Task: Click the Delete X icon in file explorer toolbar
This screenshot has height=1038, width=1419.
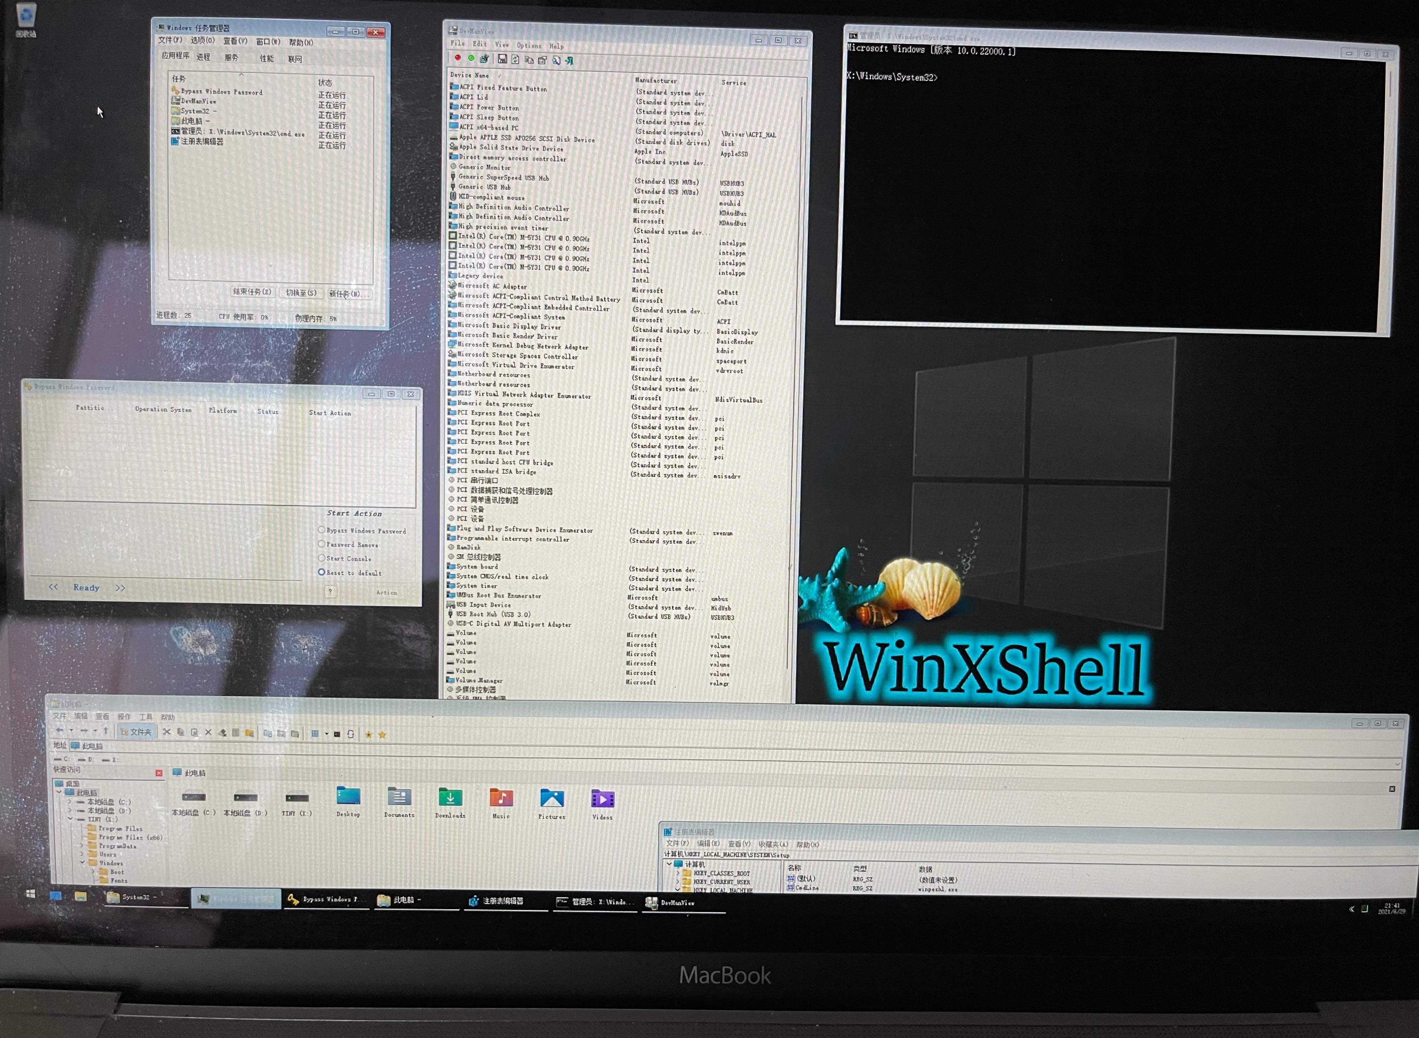Action: 208,732
